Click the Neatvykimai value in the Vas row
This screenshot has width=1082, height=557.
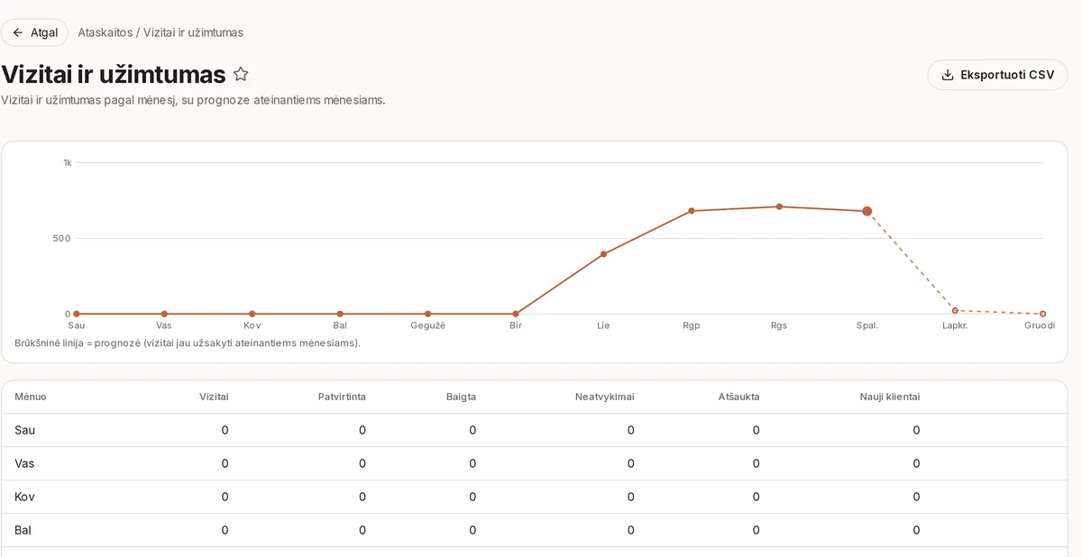(x=631, y=463)
